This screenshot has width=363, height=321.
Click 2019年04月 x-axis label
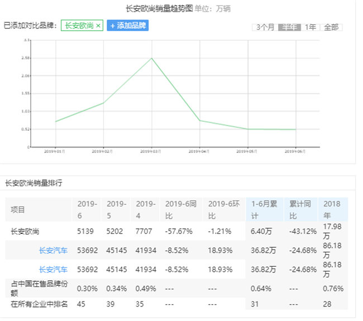199,151
